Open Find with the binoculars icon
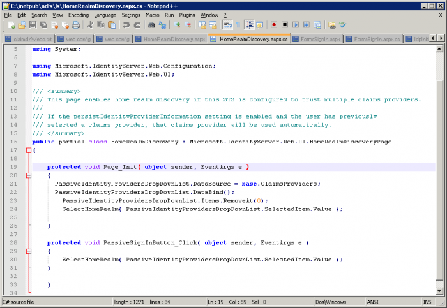447x308 pixels. pos(151,25)
